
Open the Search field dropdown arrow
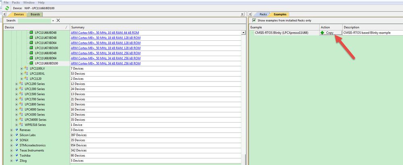(53, 21)
